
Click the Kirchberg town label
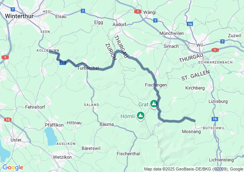pos(195,88)
